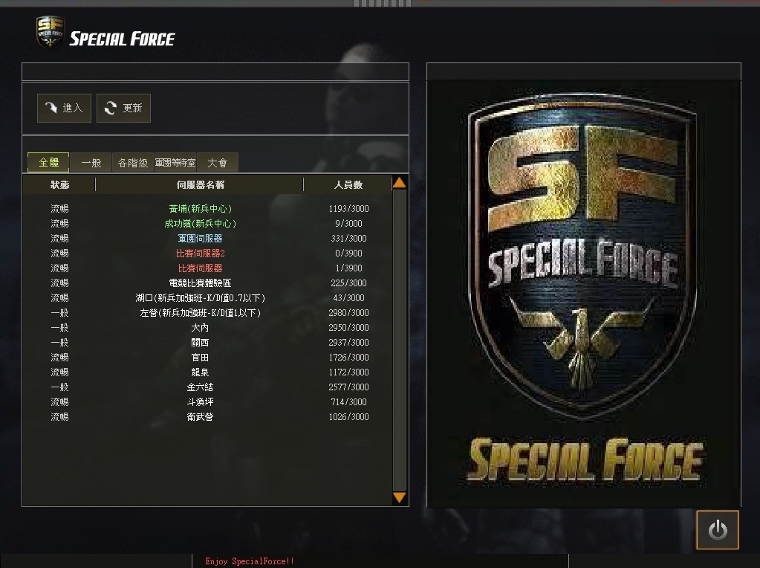The image size is (760, 568).
Task: Click scroll down arrow of server list
Action: pyautogui.click(x=400, y=497)
